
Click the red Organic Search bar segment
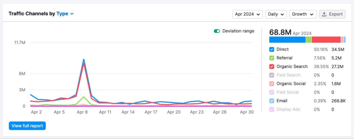coord(326,40)
